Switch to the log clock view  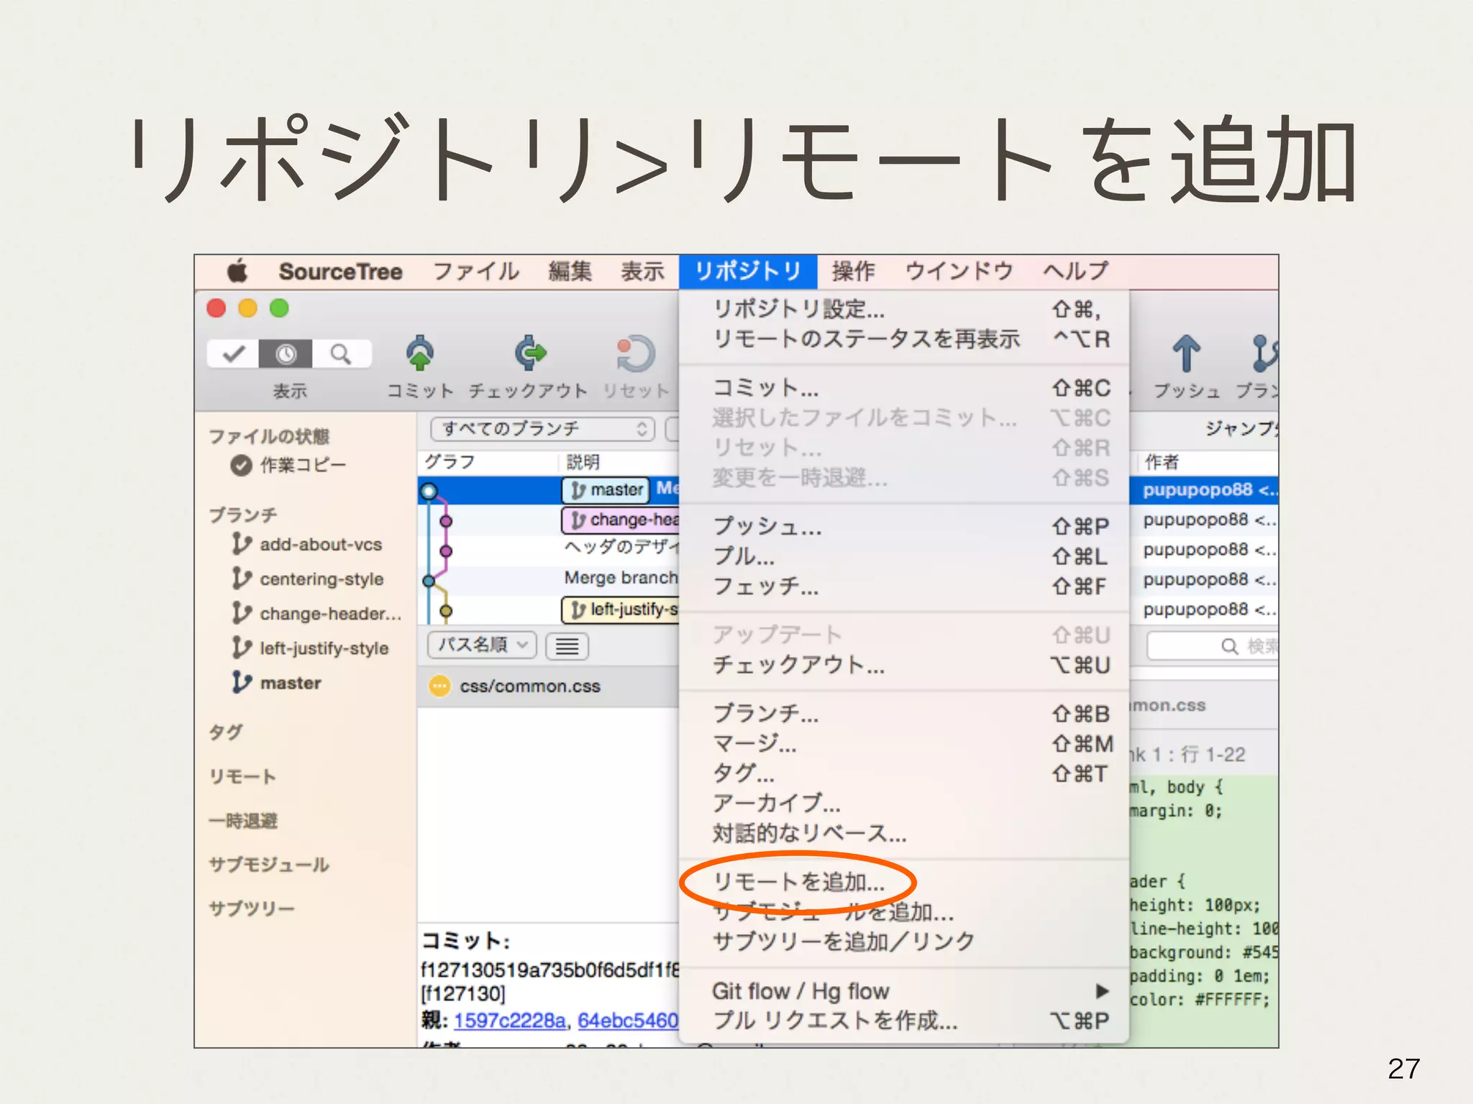(286, 354)
